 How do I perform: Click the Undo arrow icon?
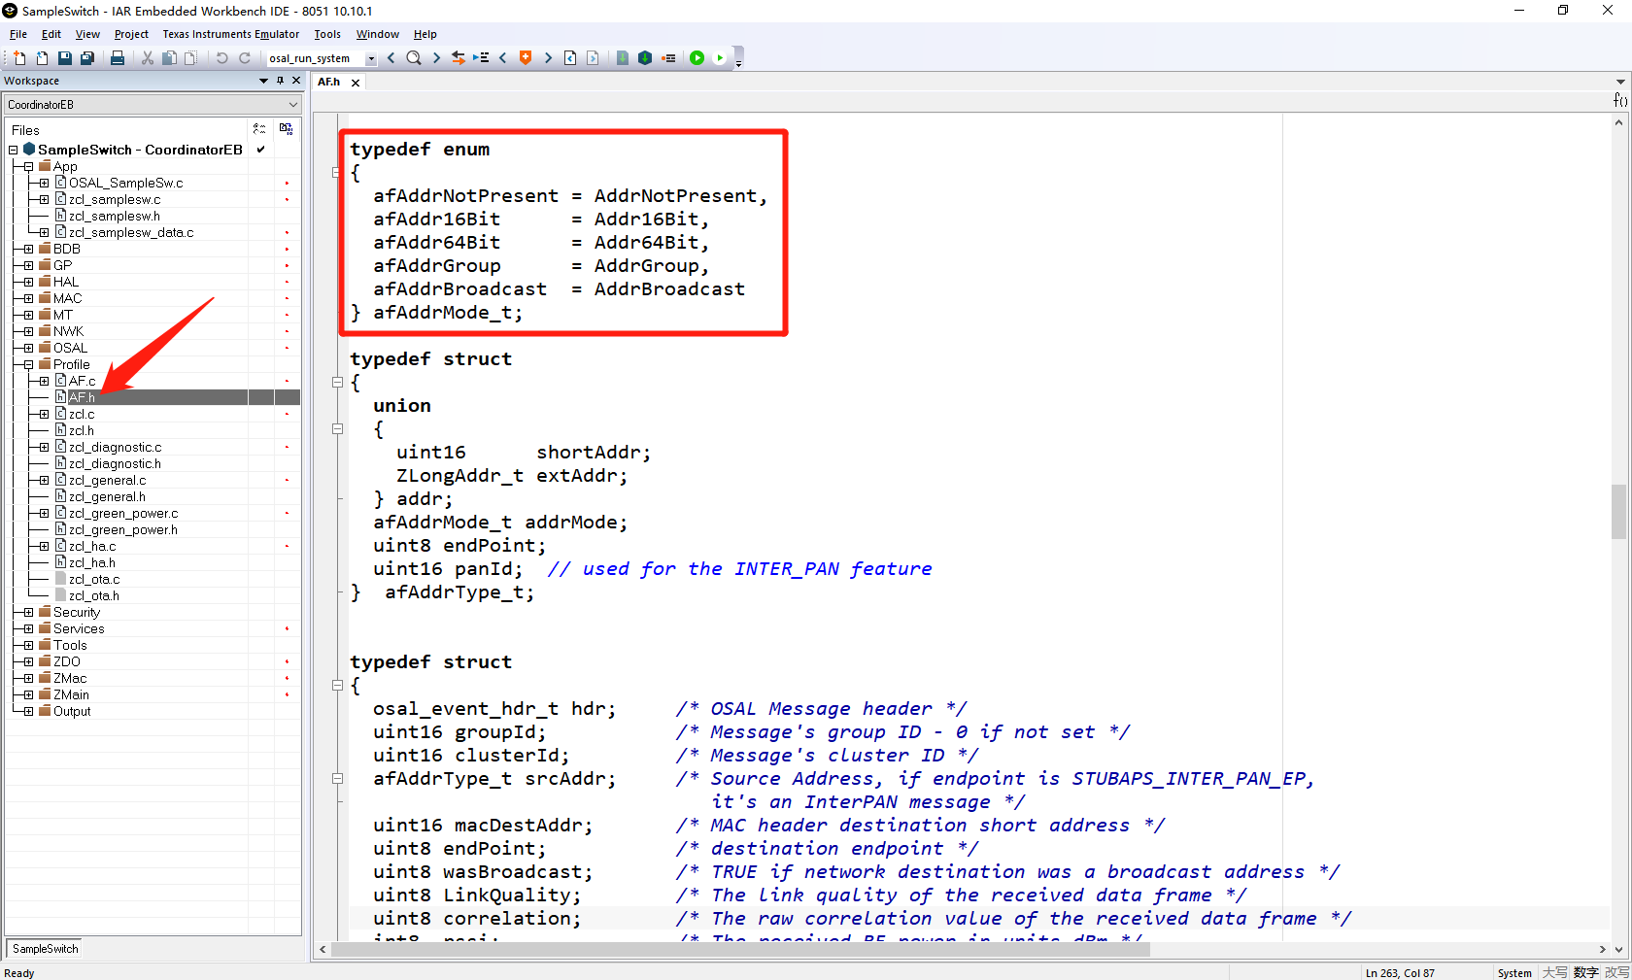(221, 58)
